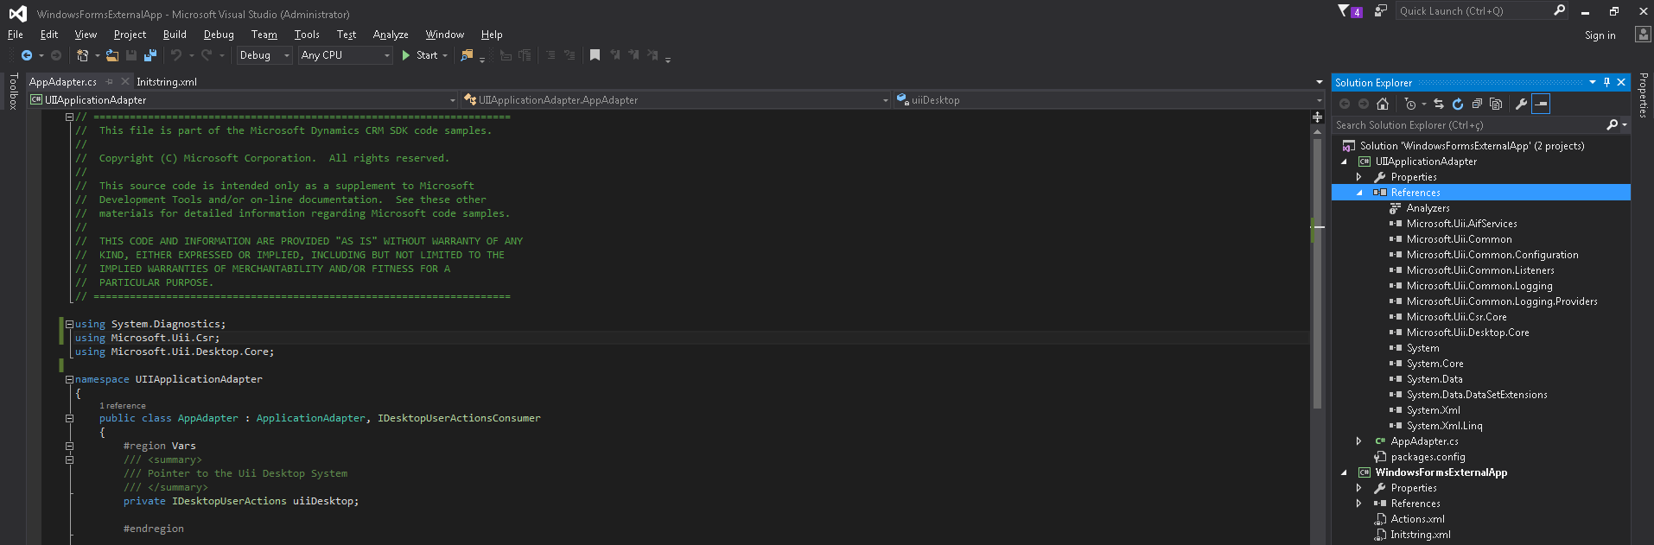The height and width of the screenshot is (545, 1654).
Task: Collapse the References node under UIIApplicationAdapter
Action: coord(1359,193)
